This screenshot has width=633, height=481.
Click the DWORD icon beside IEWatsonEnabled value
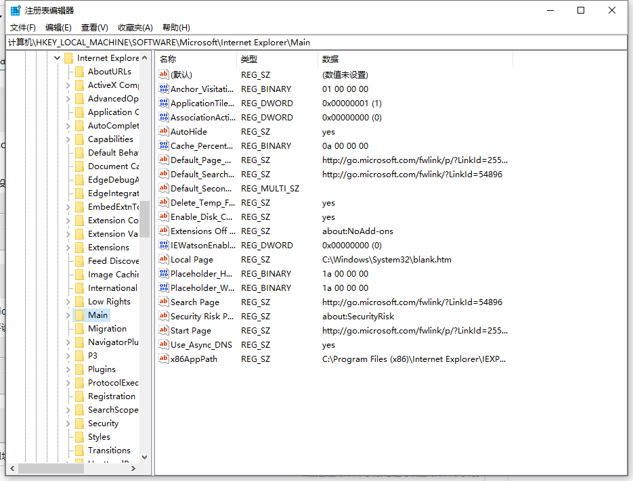click(163, 246)
